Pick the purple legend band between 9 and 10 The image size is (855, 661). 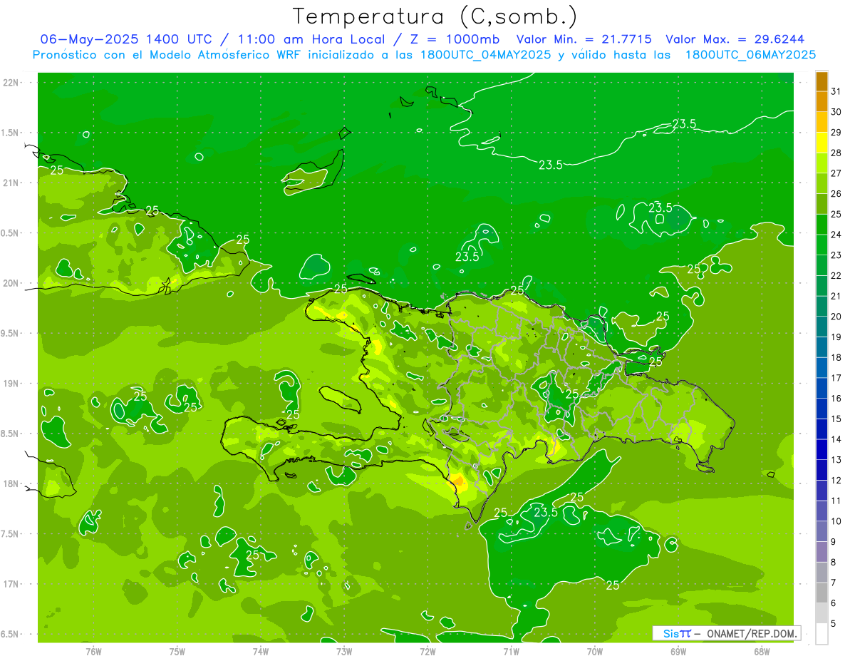822,532
